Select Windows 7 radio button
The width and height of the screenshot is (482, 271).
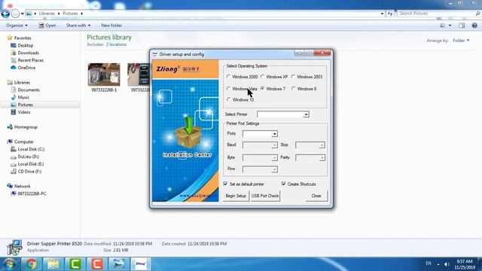pos(263,89)
